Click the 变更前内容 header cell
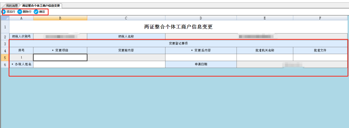Screen dimensions: 349x128 tap(126, 50)
